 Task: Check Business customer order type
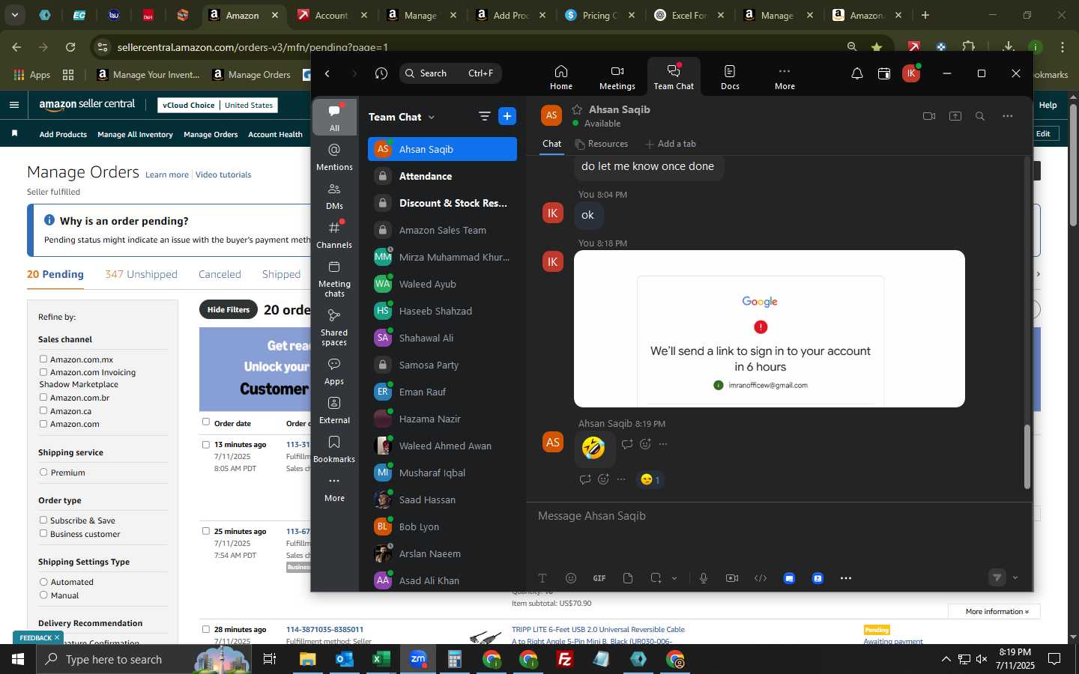[x=43, y=534]
